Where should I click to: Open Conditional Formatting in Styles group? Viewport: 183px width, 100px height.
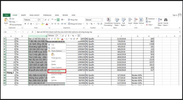pos(108,22)
